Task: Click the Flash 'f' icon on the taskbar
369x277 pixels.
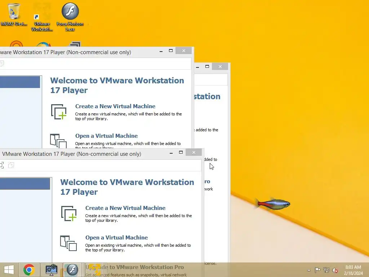Action: pyautogui.click(x=72, y=270)
